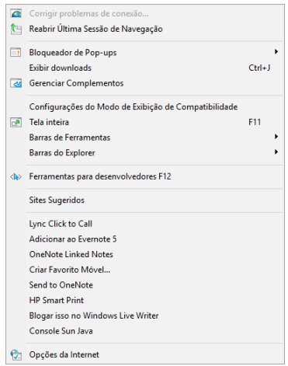Click the Ctrl+J shortcut text

coord(259,68)
